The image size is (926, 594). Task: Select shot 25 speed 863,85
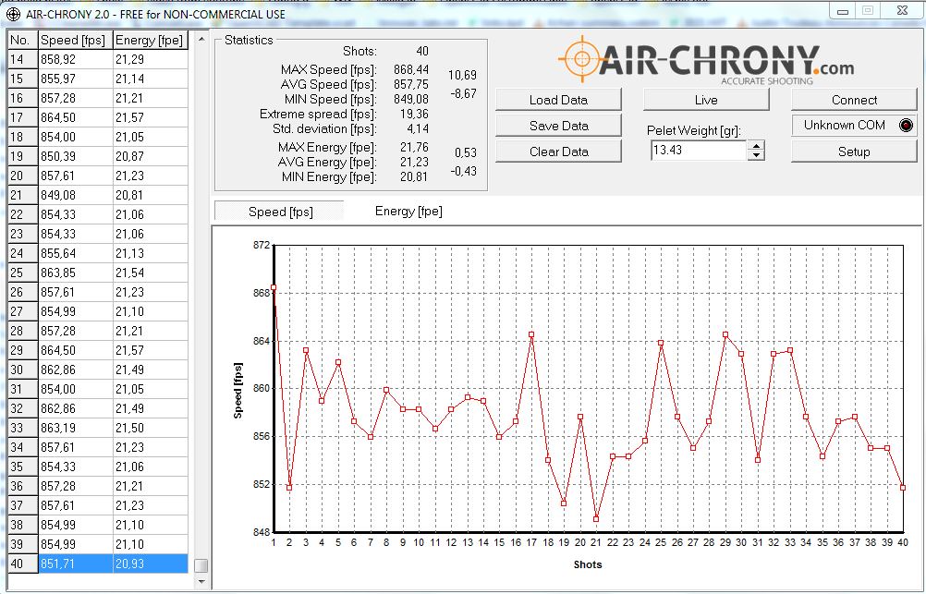pyautogui.click(x=75, y=273)
